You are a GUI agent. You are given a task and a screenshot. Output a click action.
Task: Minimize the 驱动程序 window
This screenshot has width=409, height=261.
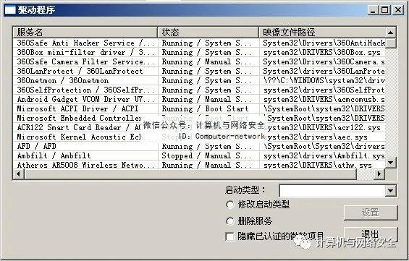pos(374,10)
